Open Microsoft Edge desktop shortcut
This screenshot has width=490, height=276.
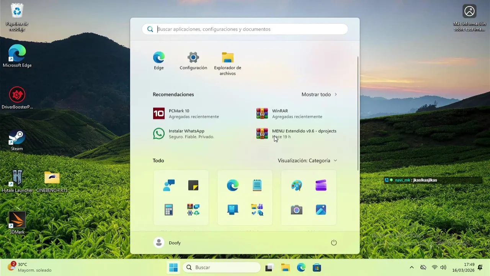[17, 56]
